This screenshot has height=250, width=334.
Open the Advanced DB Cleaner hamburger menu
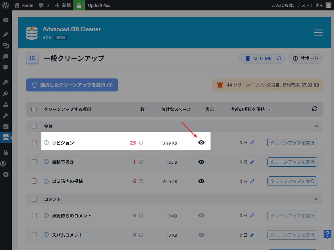(x=318, y=33)
